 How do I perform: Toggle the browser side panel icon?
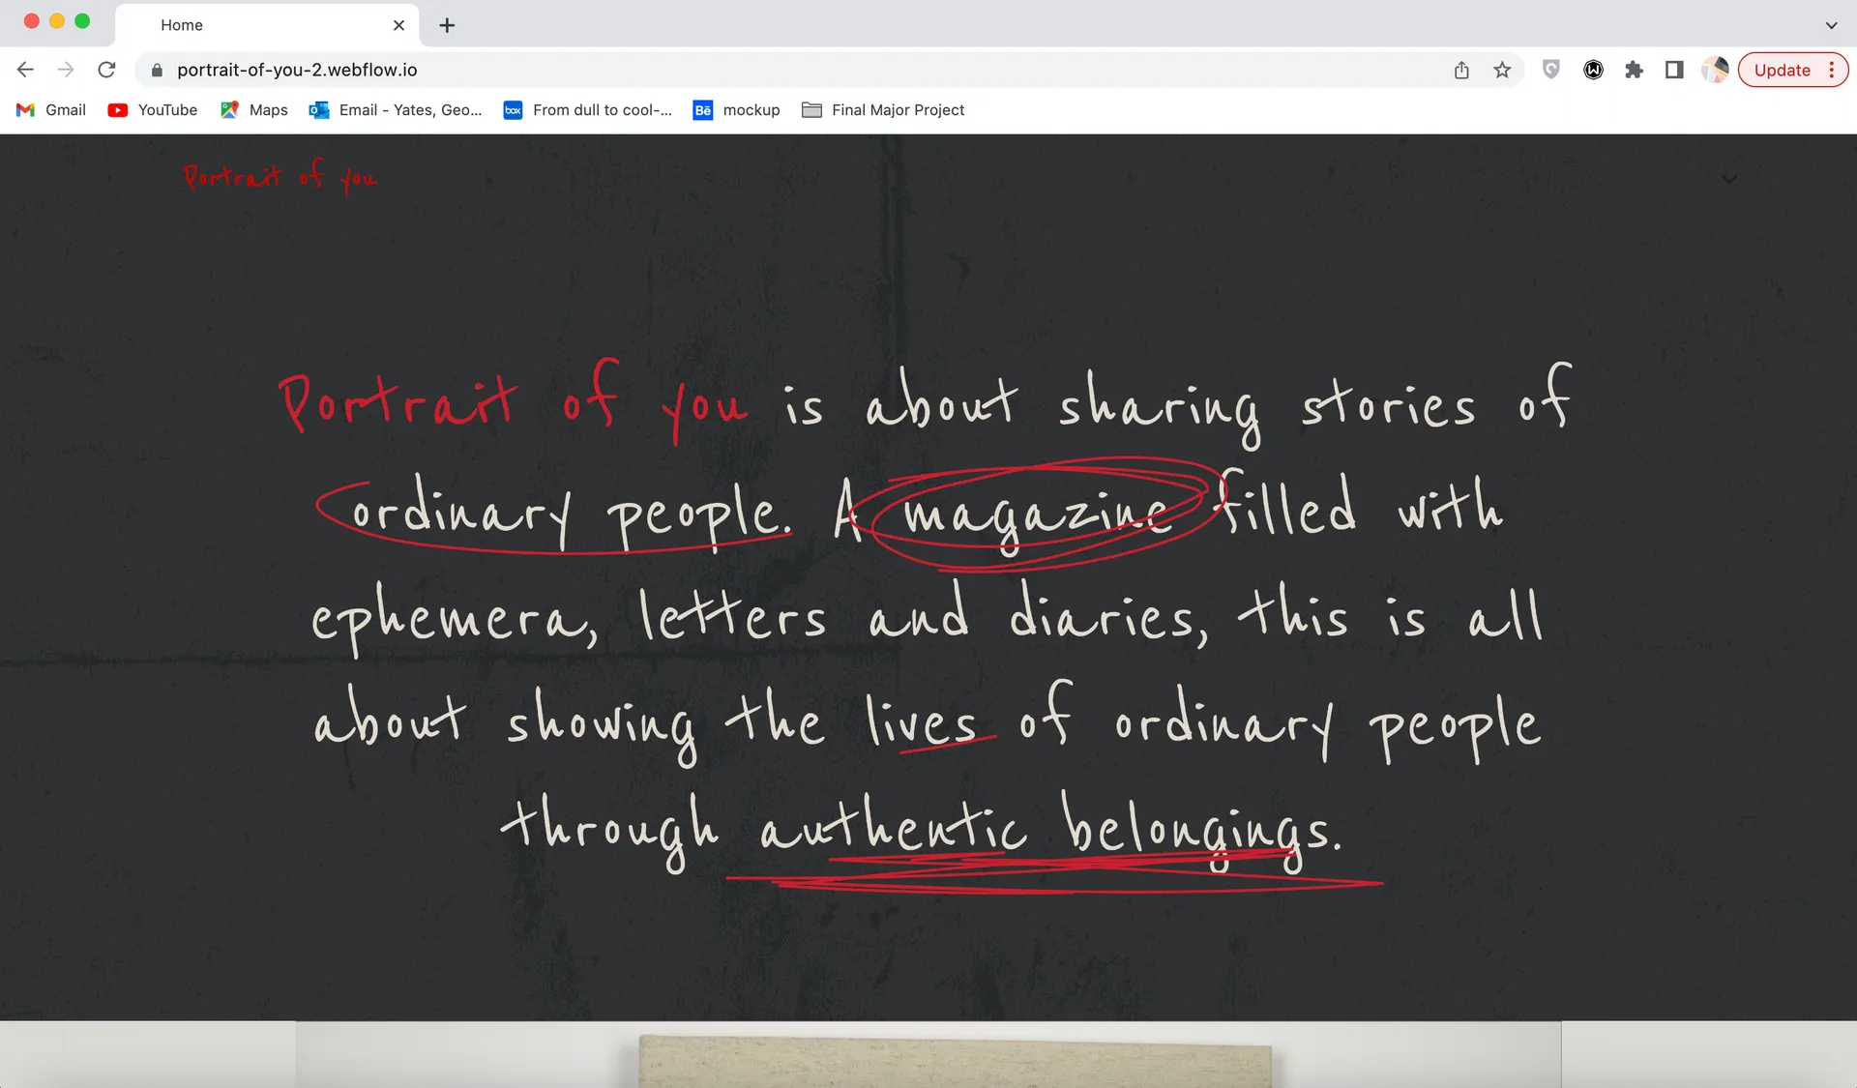tap(1674, 70)
